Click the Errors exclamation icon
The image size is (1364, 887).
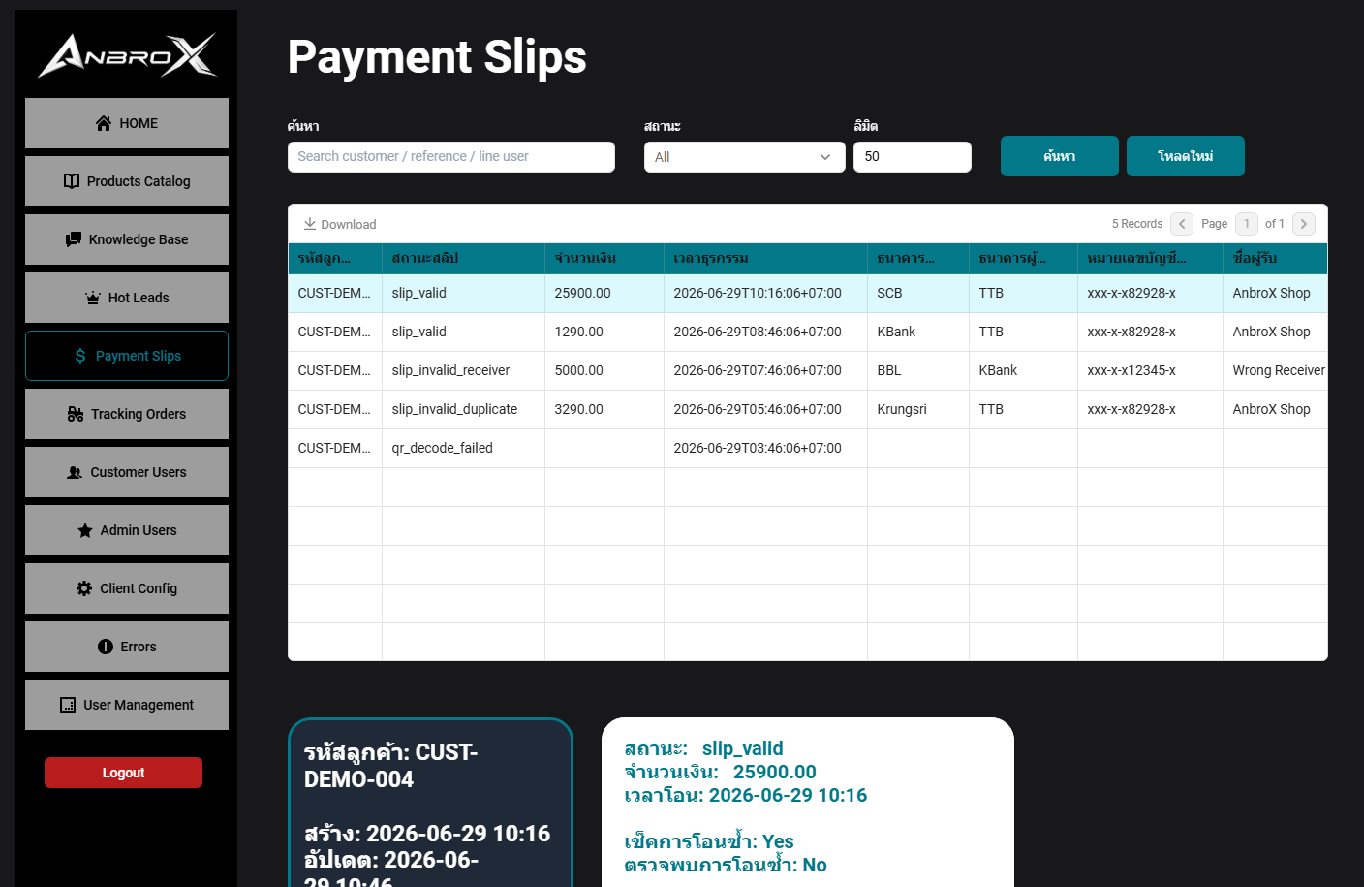tap(106, 647)
